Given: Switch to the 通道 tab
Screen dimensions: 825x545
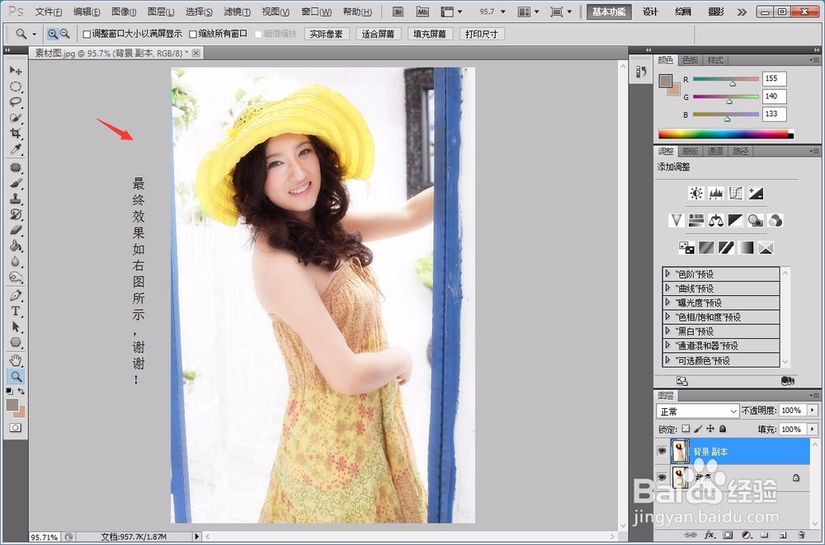Looking at the screenshot, I should [715, 151].
